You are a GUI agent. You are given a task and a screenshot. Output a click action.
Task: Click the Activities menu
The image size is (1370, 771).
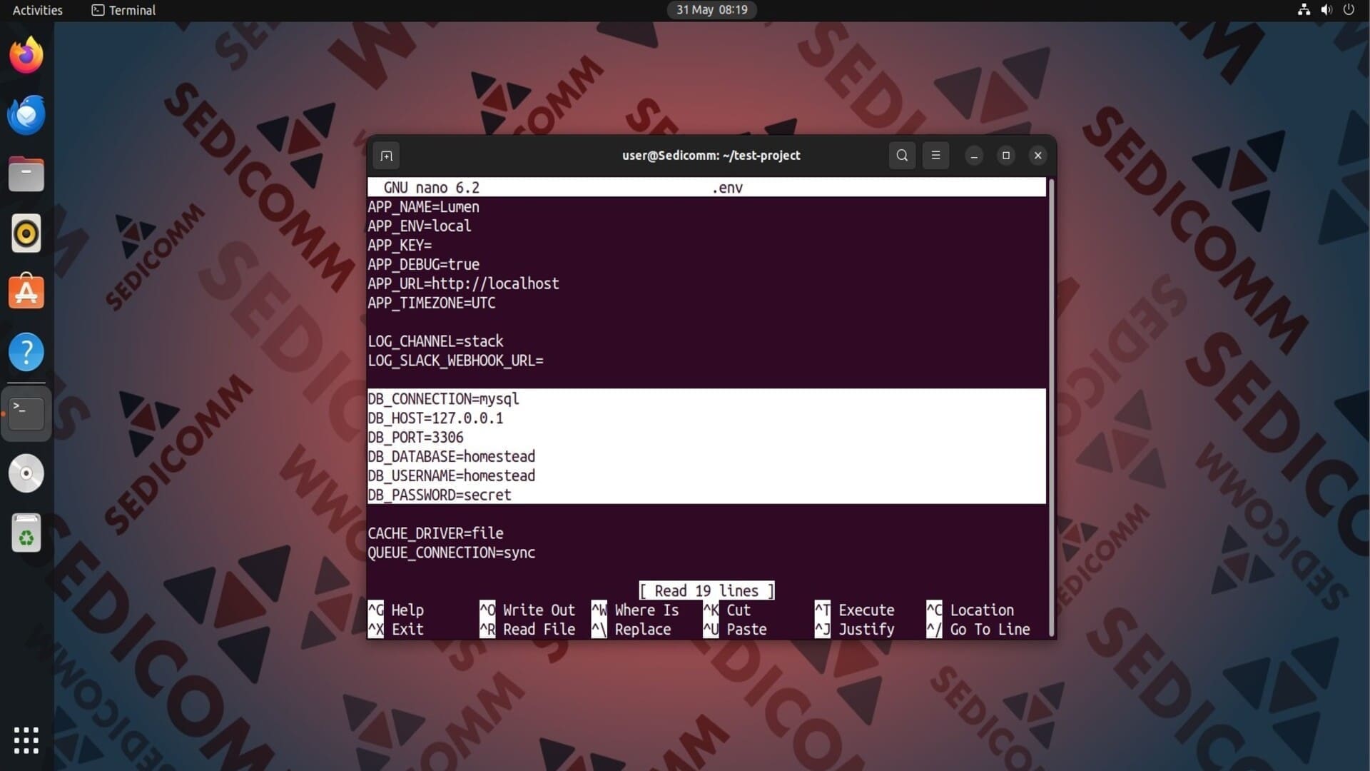37,10
